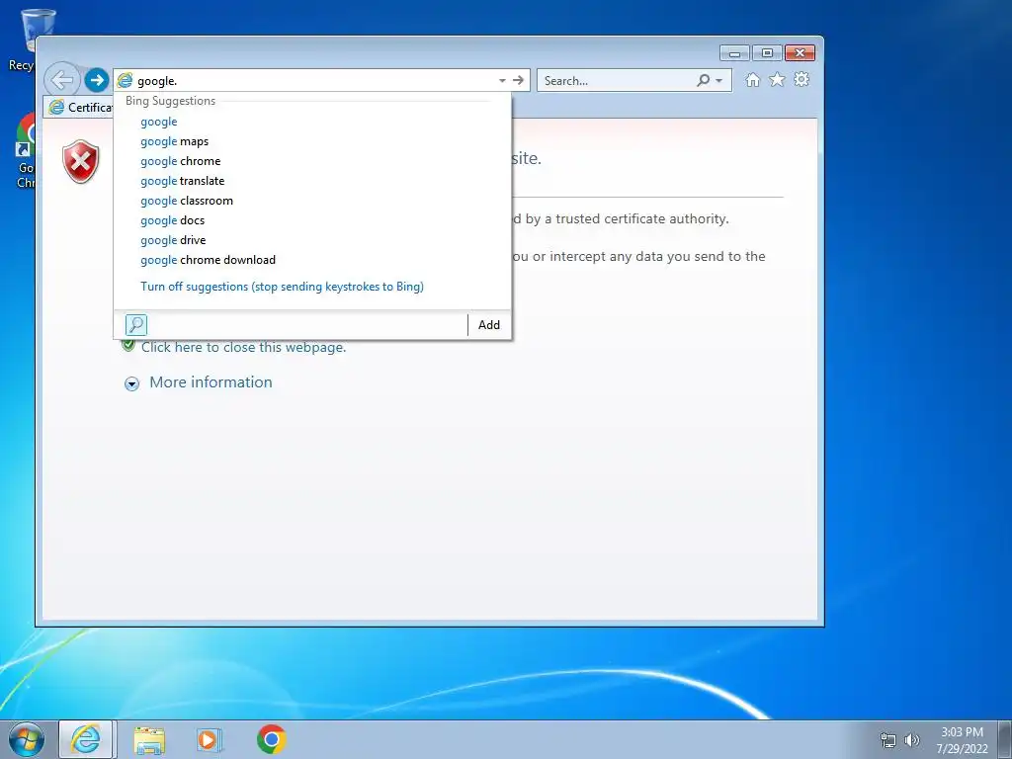Open Favorites star icon

click(x=777, y=79)
